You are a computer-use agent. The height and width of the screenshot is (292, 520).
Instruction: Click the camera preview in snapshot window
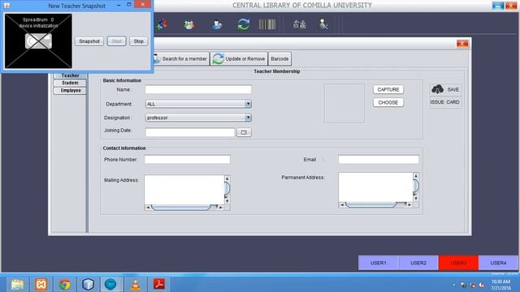point(38,41)
